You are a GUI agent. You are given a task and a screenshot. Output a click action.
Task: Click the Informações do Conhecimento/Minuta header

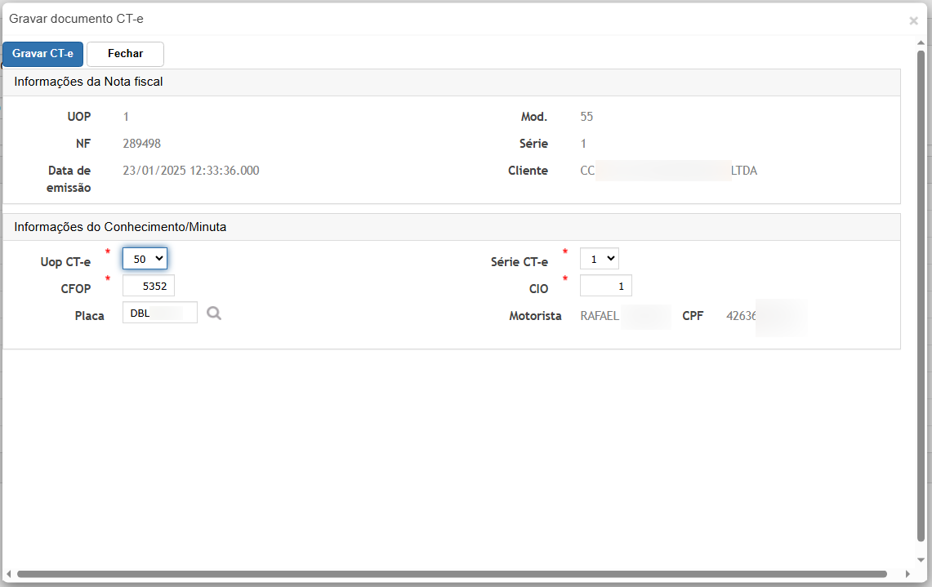pos(120,227)
